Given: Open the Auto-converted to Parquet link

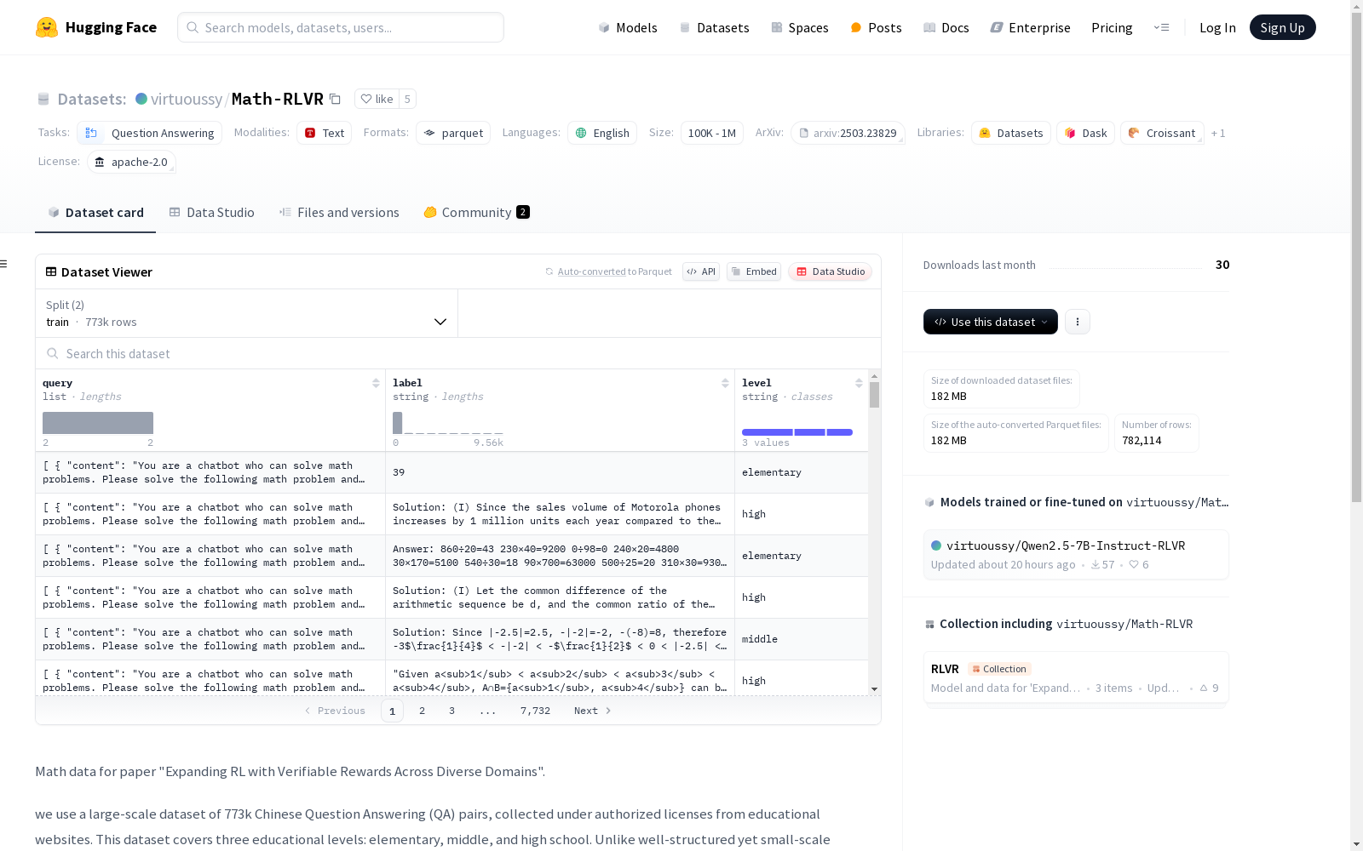Looking at the screenshot, I should [608, 271].
